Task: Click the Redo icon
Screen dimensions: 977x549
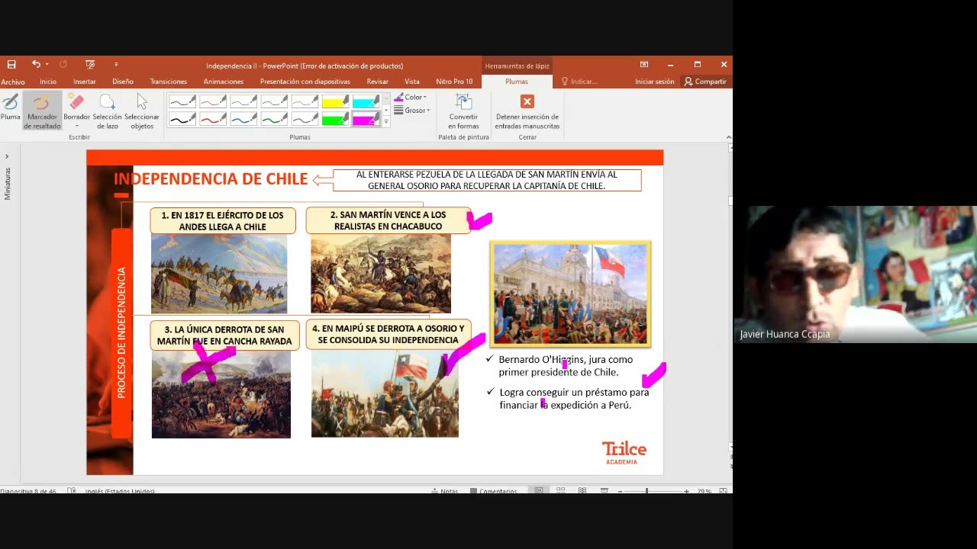Action: (63, 65)
